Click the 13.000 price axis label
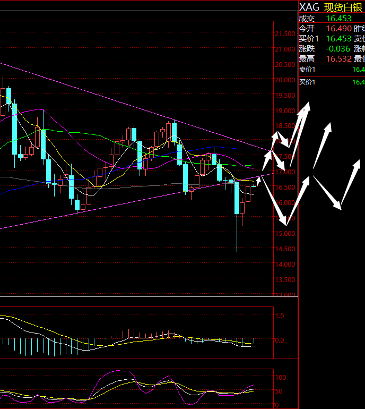Viewport: 365px width, 409px height. (x=285, y=295)
